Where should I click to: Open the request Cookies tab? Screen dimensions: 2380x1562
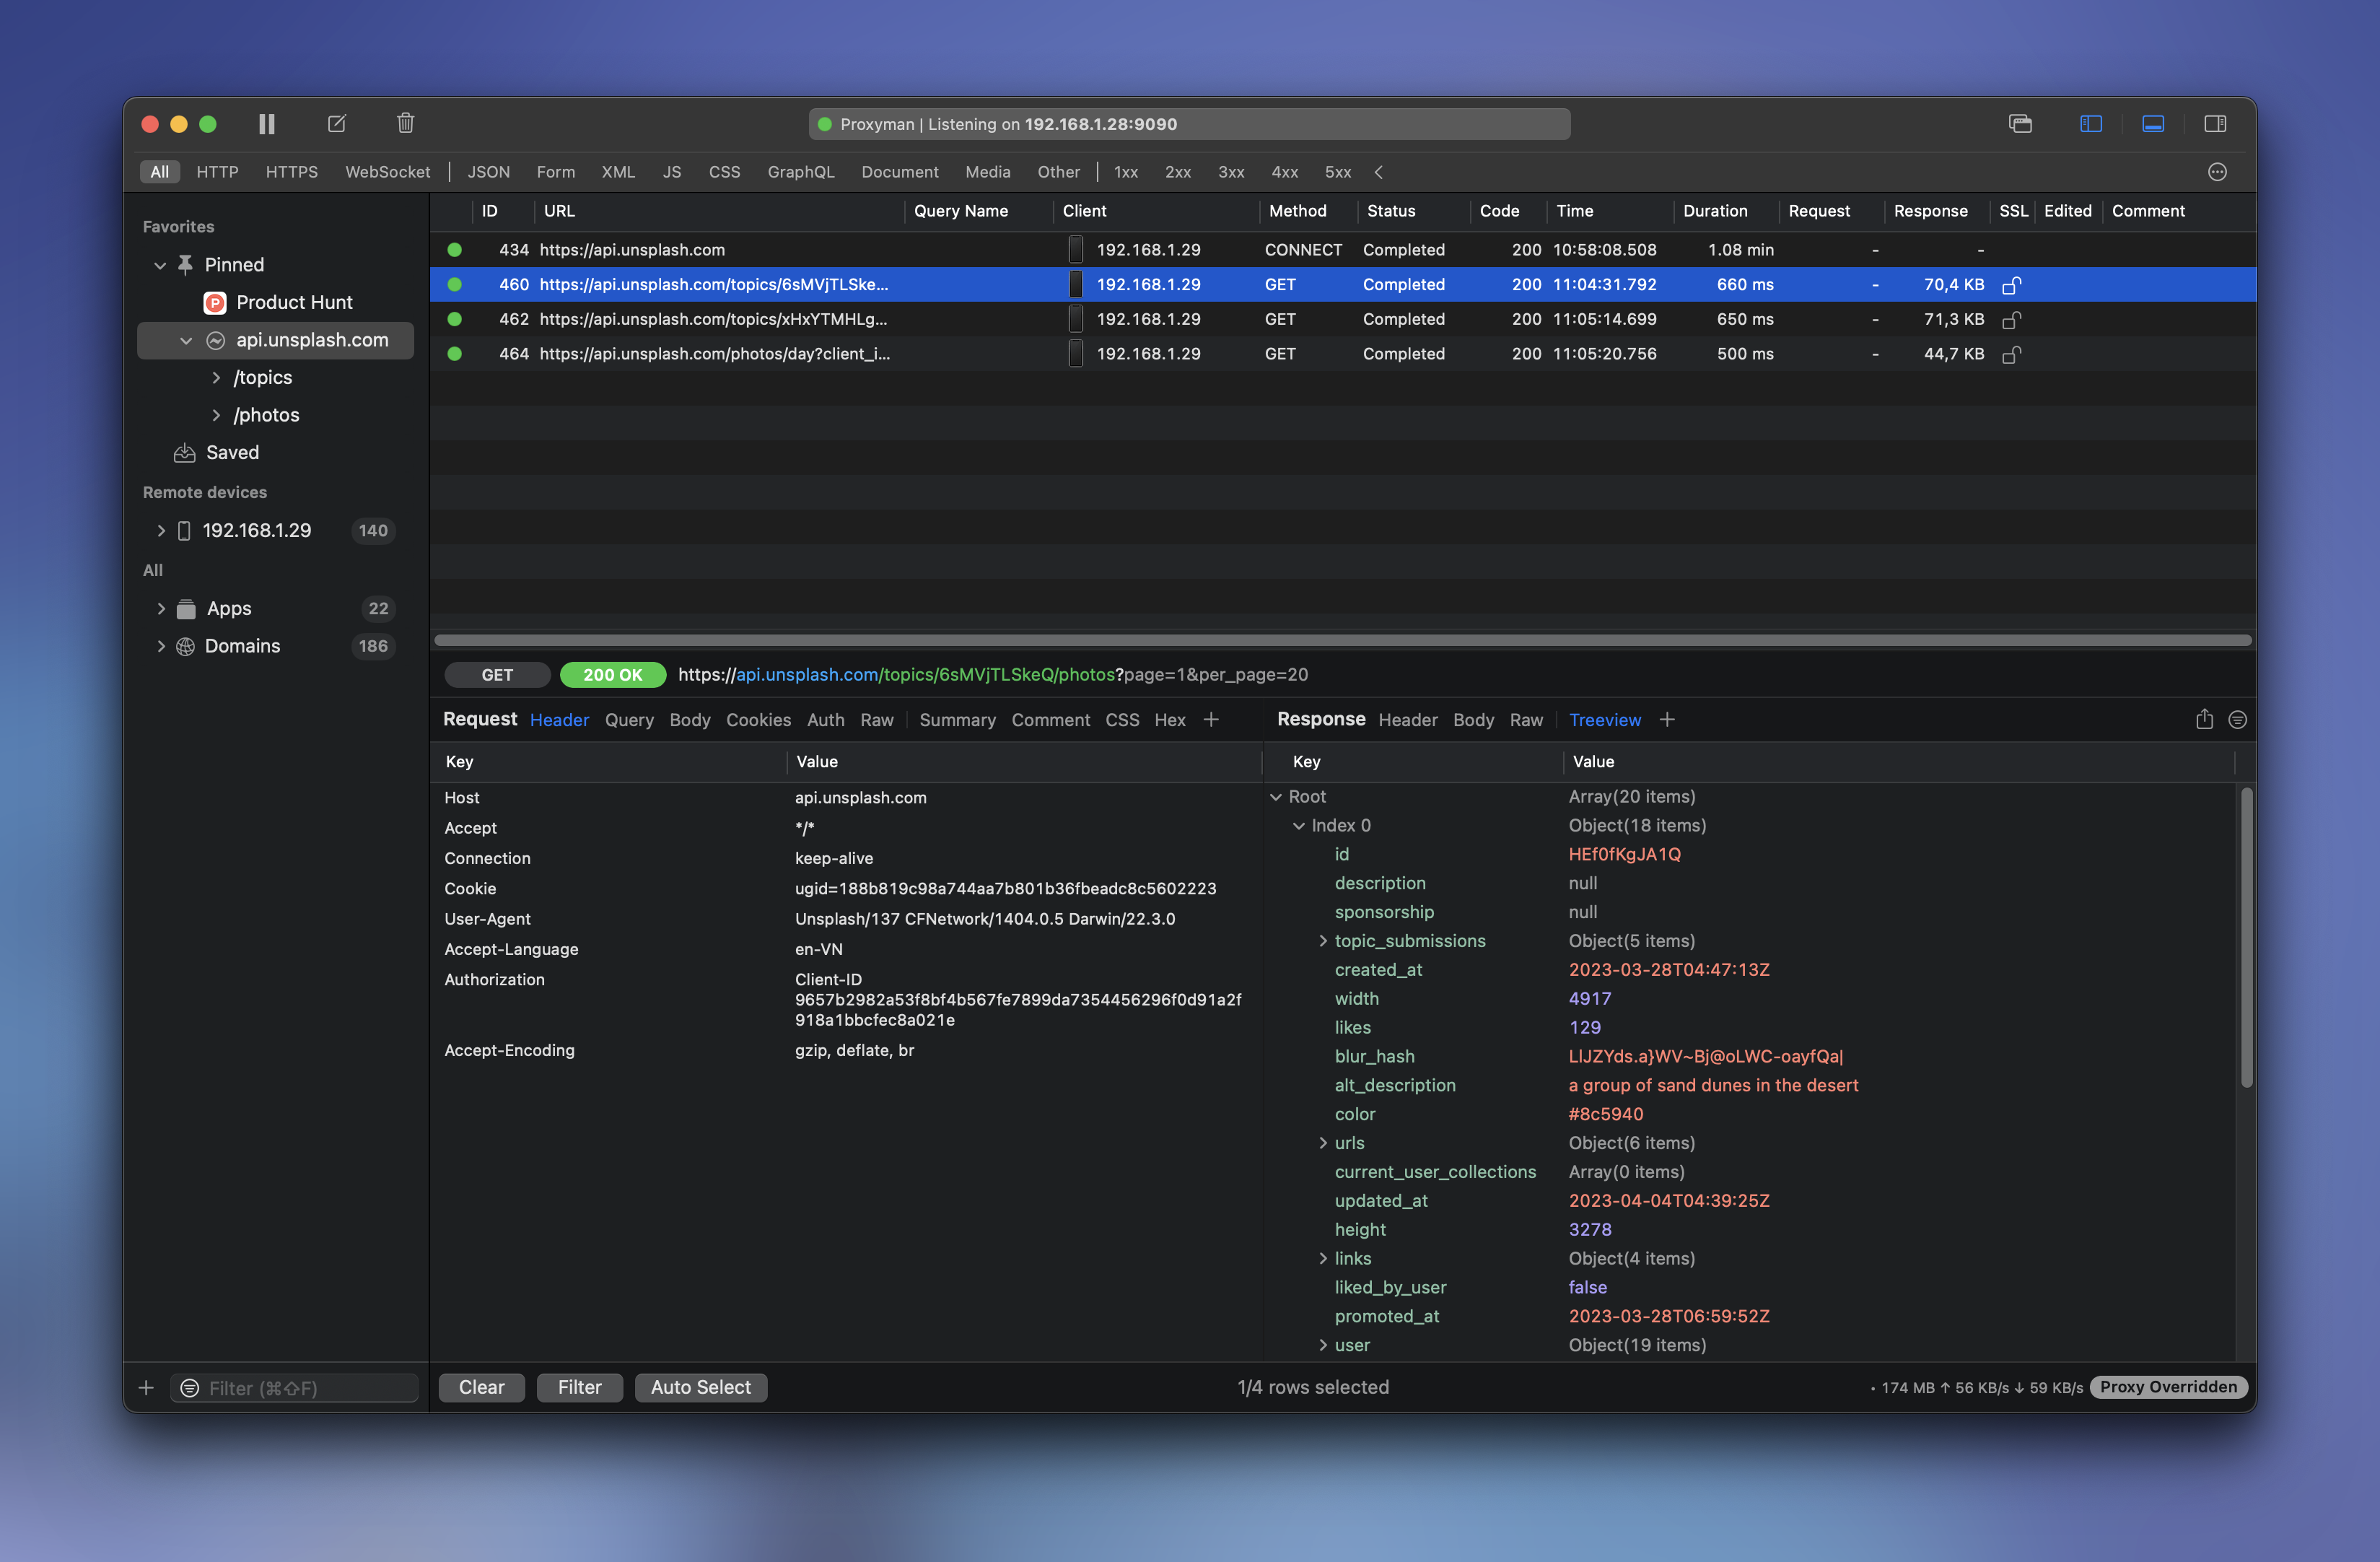click(758, 720)
